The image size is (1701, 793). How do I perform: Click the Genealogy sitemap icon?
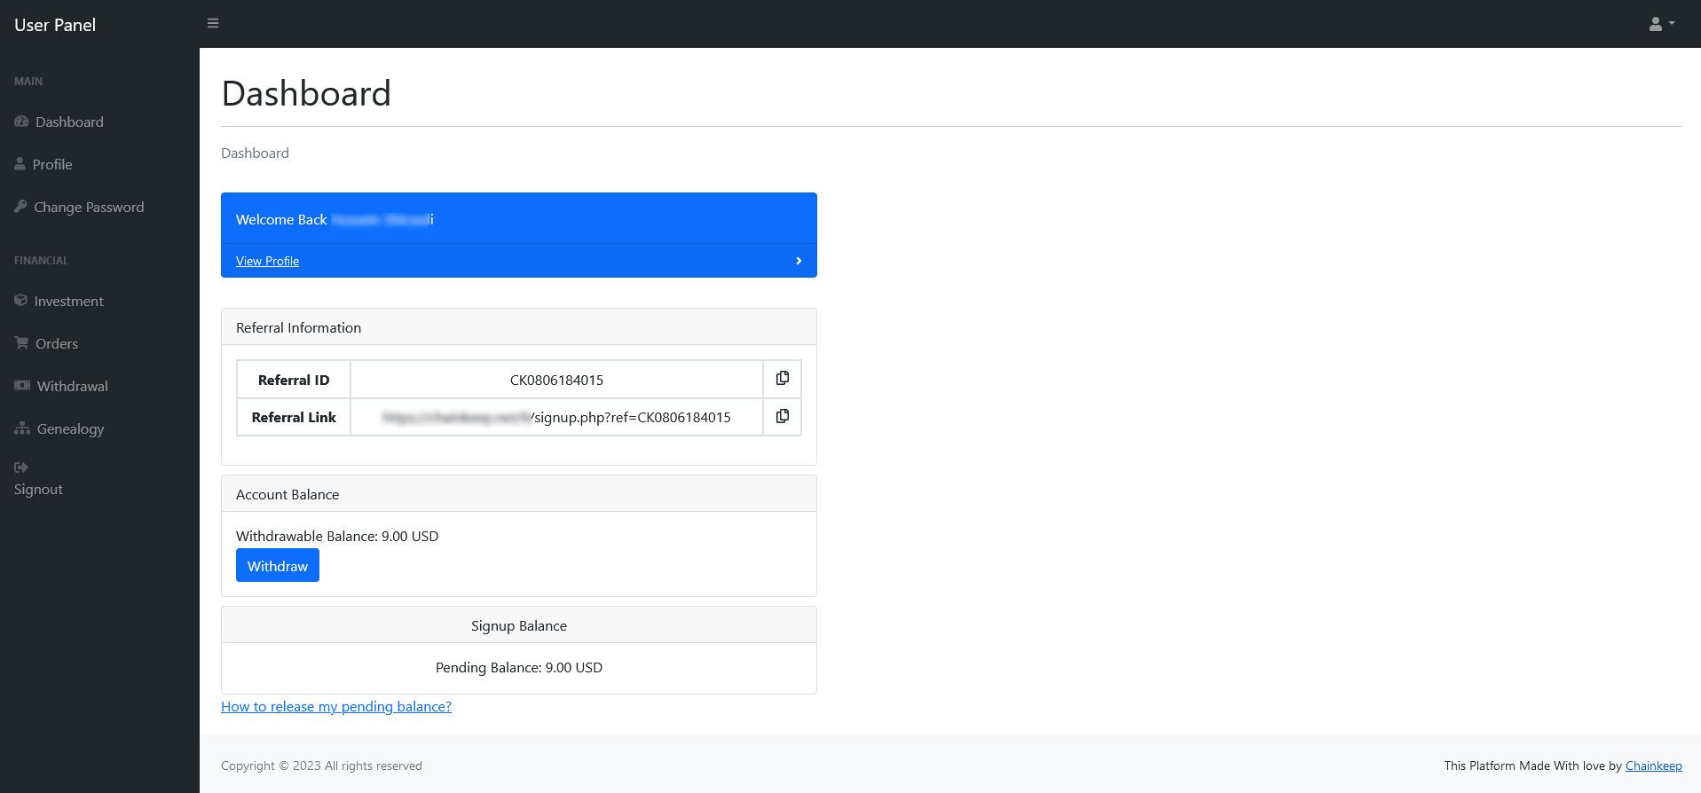[x=22, y=428]
